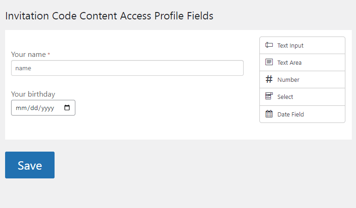The image size is (356, 208).
Task: Focus the Your name text box
Action: (127, 68)
